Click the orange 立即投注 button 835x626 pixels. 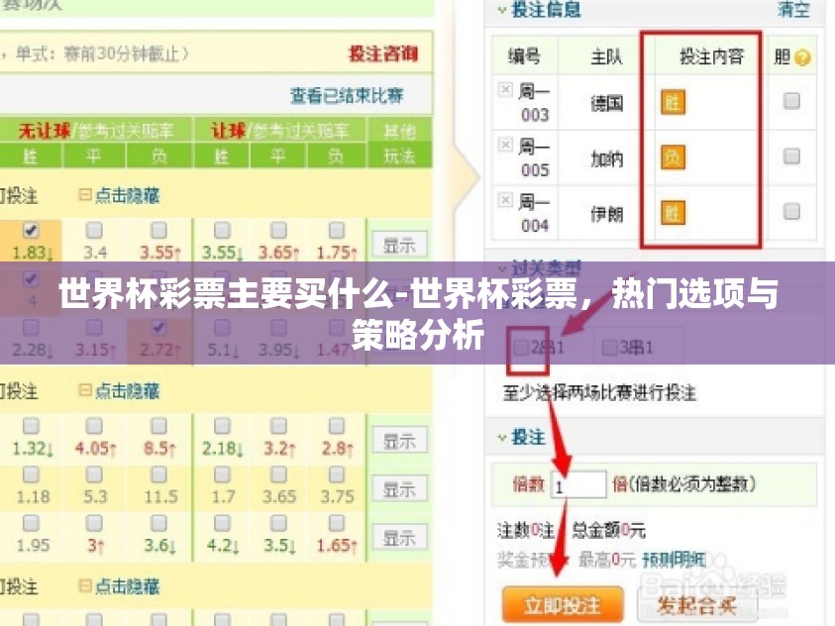[563, 605]
